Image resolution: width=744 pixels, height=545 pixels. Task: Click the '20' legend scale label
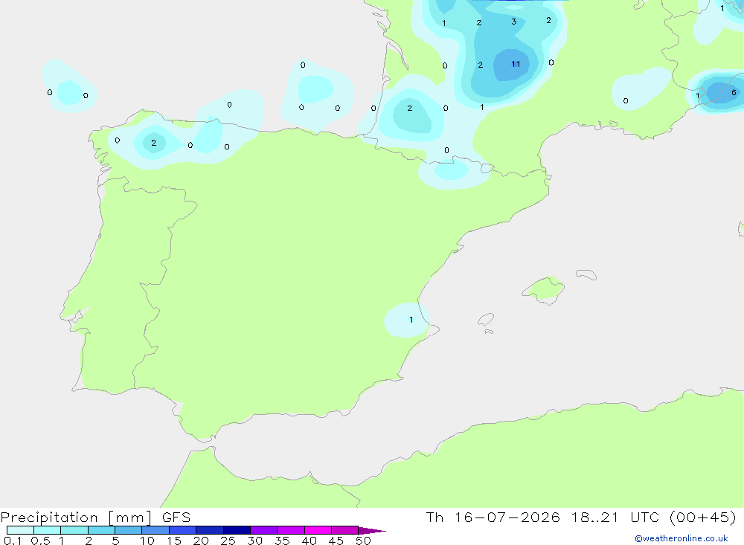coord(201,541)
